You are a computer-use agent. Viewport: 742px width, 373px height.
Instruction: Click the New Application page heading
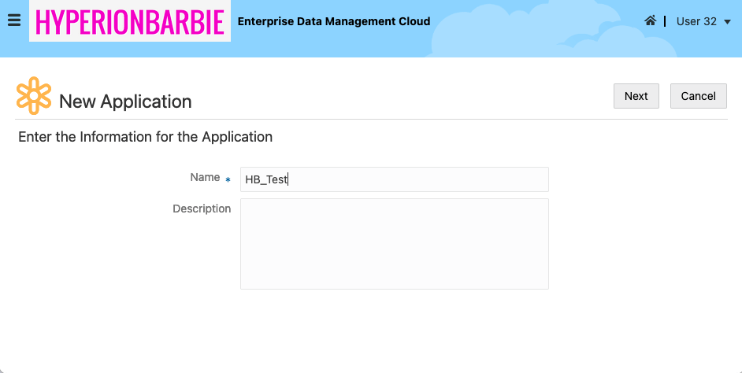click(125, 102)
